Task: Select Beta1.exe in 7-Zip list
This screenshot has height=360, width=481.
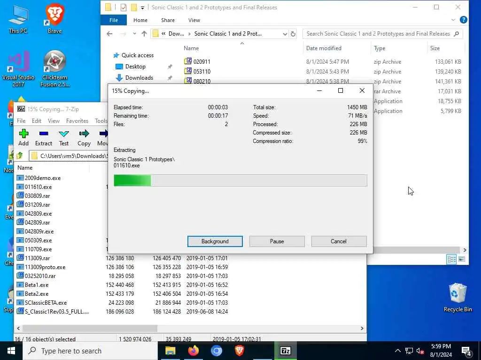Action: pos(37,285)
